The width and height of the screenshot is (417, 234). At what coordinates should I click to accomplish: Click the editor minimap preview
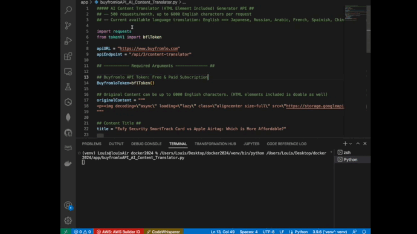tap(355, 13)
